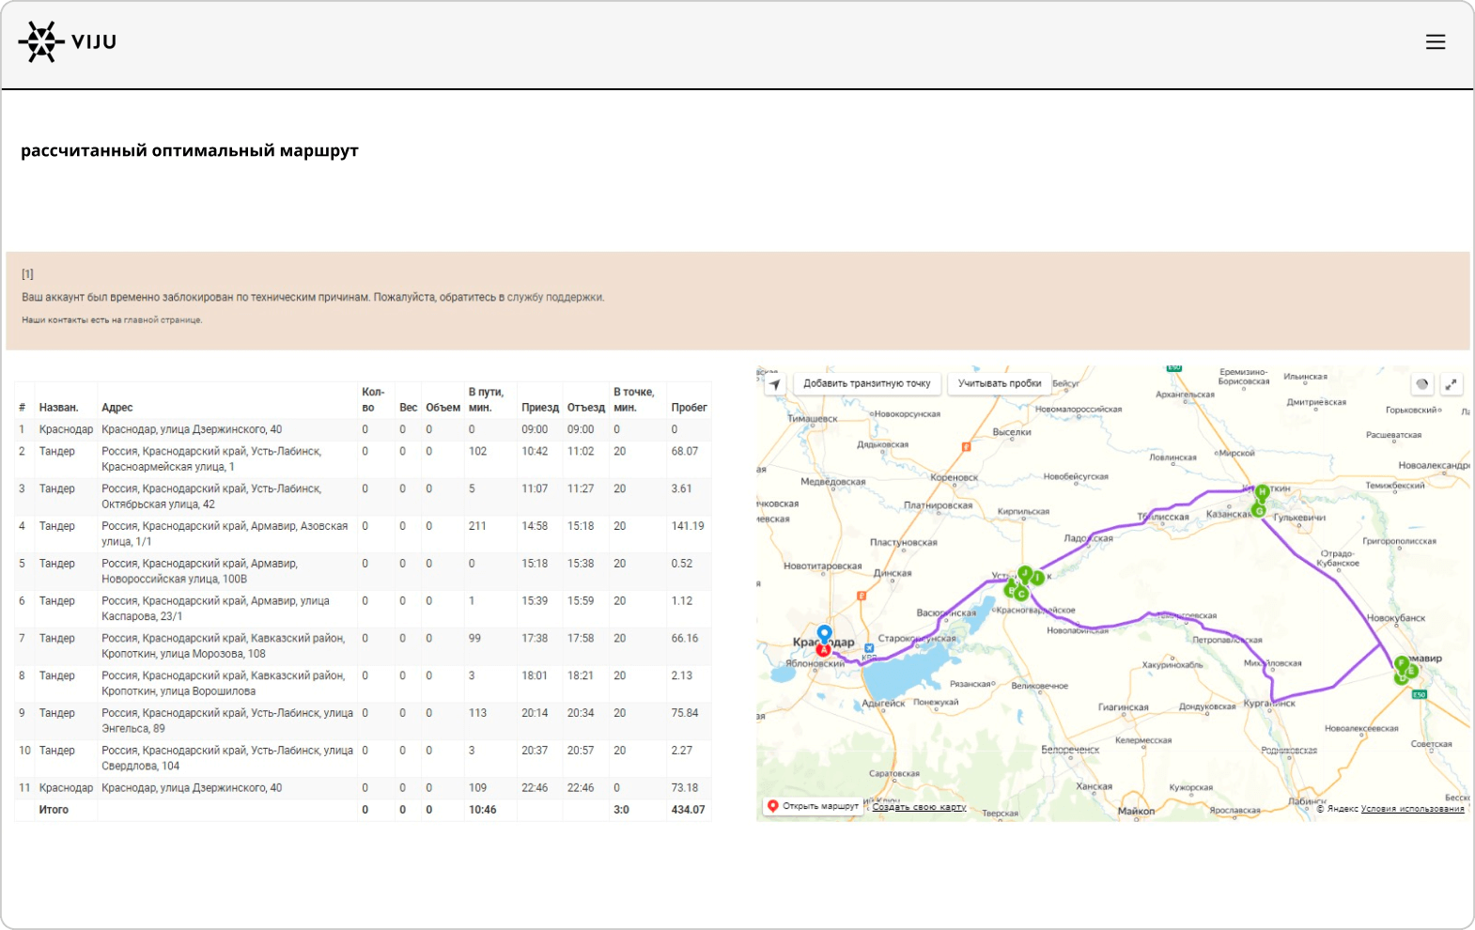Image resolution: width=1475 pixels, height=930 pixels.
Task: Open 'Условия использования' link
Action: pyautogui.click(x=1412, y=809)
